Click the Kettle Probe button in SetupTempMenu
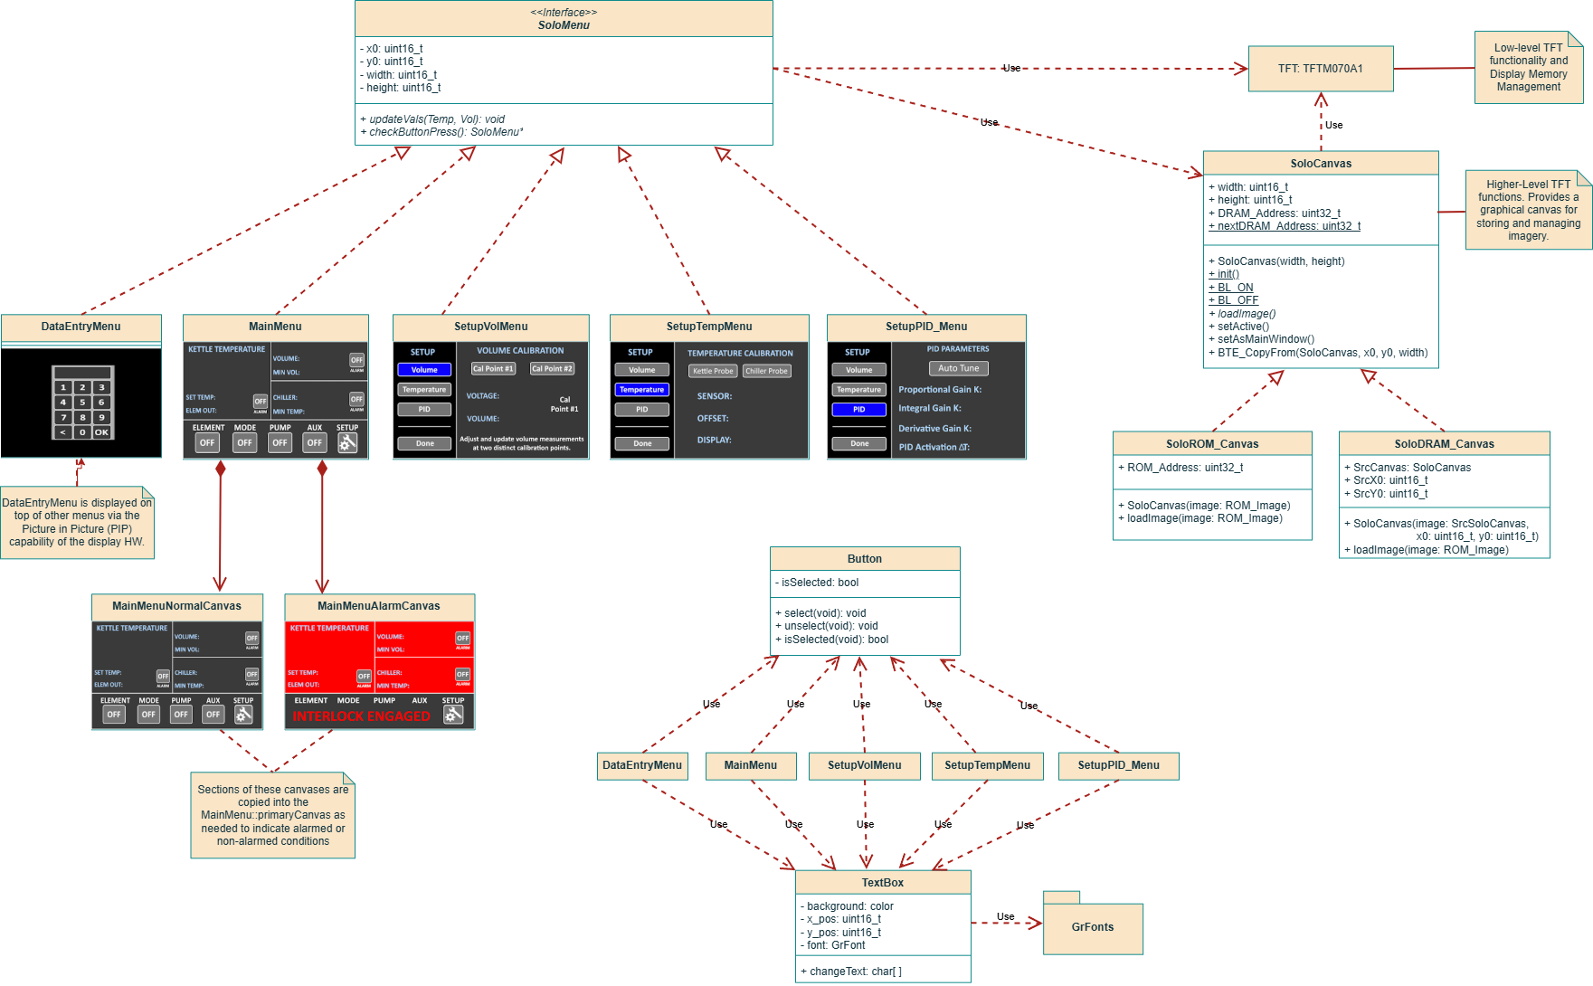This screenshot has height=986, width=1593. pyautogui.click(x=712, y=371)
